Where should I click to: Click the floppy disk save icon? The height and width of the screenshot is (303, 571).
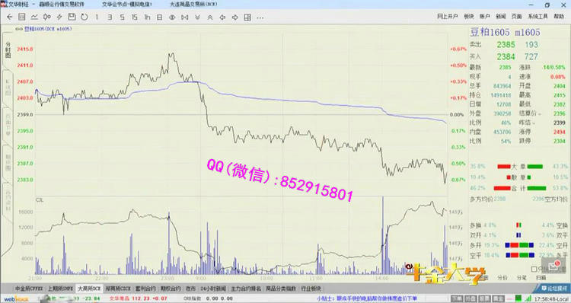[72, 17]
